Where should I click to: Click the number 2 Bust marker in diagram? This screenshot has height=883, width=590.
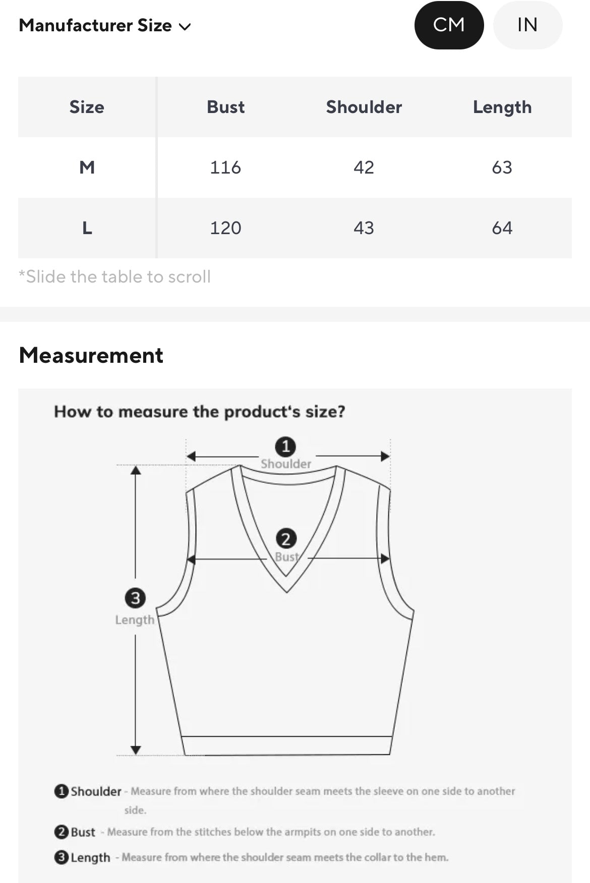(286, 539)
